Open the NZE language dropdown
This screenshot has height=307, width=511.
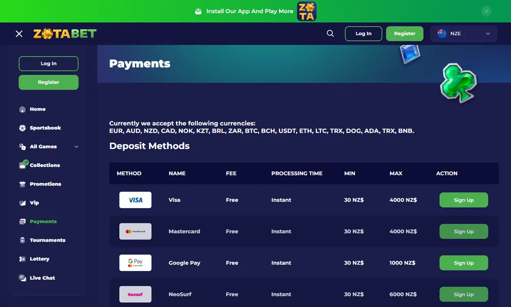[x=464, y=34]
